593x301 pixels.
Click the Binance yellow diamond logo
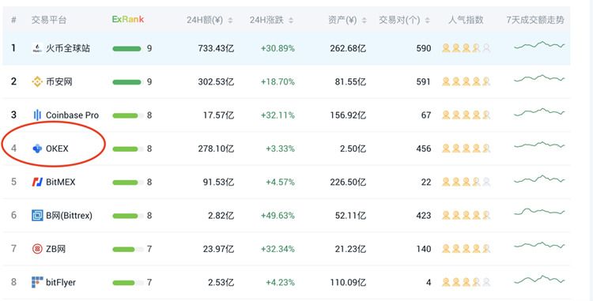point(37,81)
